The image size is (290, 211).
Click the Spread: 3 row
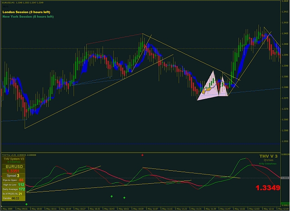pos(13,175)
